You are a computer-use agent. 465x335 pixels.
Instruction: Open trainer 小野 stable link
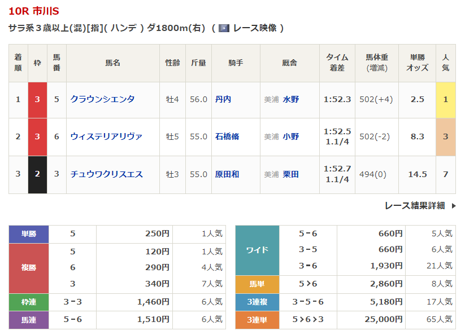(291, 136)
